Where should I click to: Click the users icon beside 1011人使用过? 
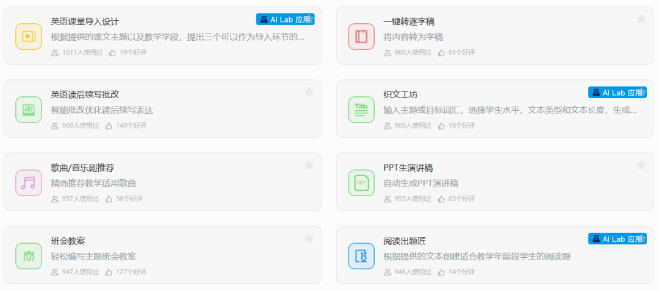point(55,52)
